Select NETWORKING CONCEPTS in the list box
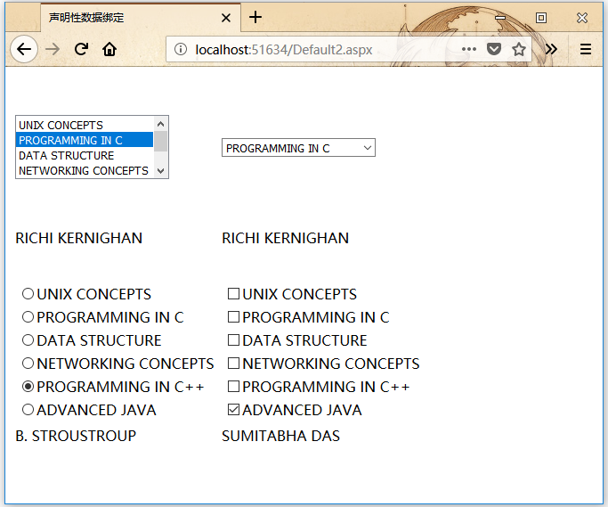Image resolution: width=608 pixels, height=507 pixels. click(84, 170)
